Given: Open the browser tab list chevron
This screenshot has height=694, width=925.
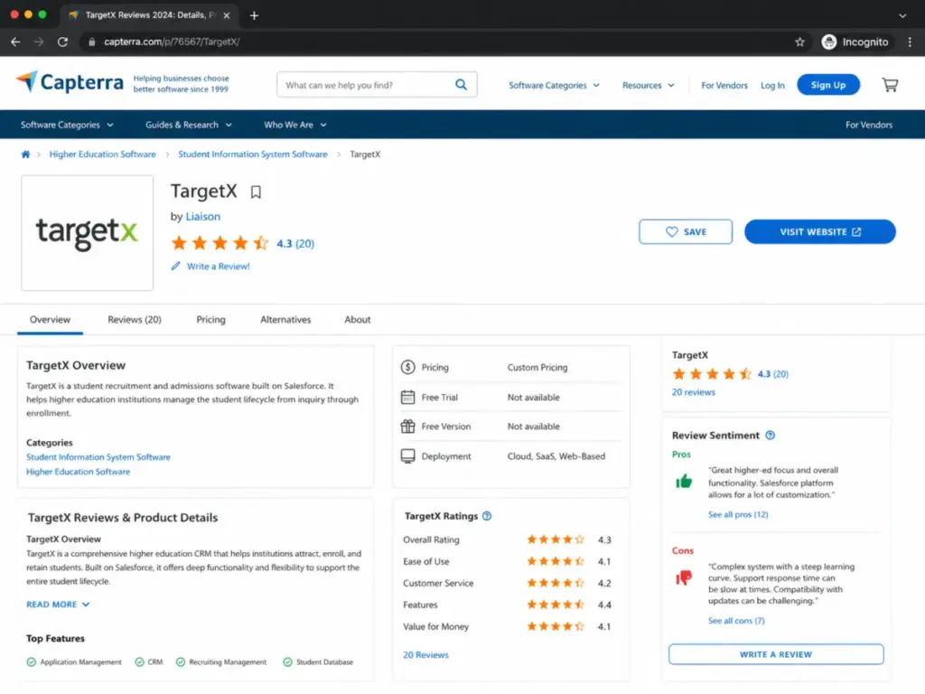Looking at the screenshot, I should click(x=902, y=15).
